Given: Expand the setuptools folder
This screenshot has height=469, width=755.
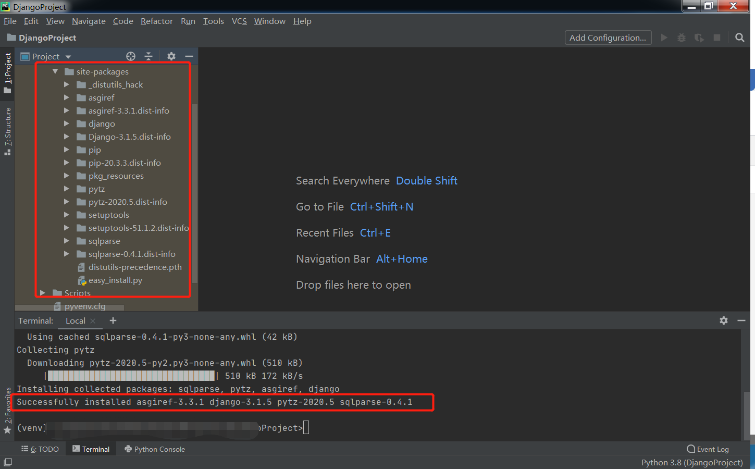Looking at the screenshot, I should (x=66, y=215).
